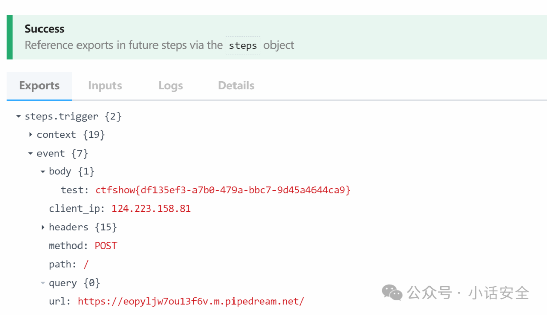This screenshot has height=315, width=547.
Task: Collapse the body {1} node
Action: point(43,172)
